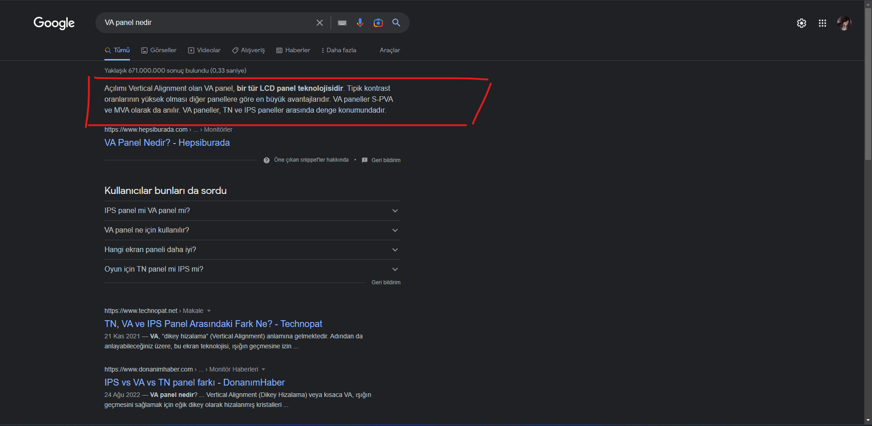
Task: Click the Araçlar button
Action: [x=390, y=50]
